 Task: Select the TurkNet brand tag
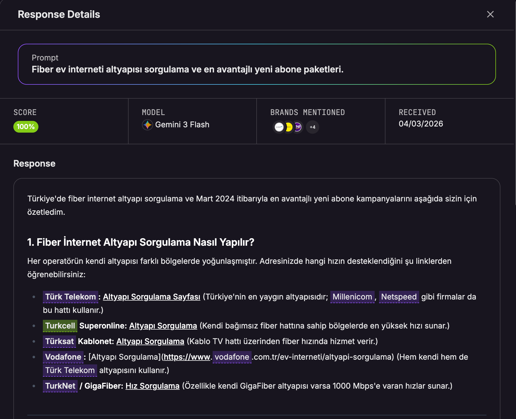(60, 386)
